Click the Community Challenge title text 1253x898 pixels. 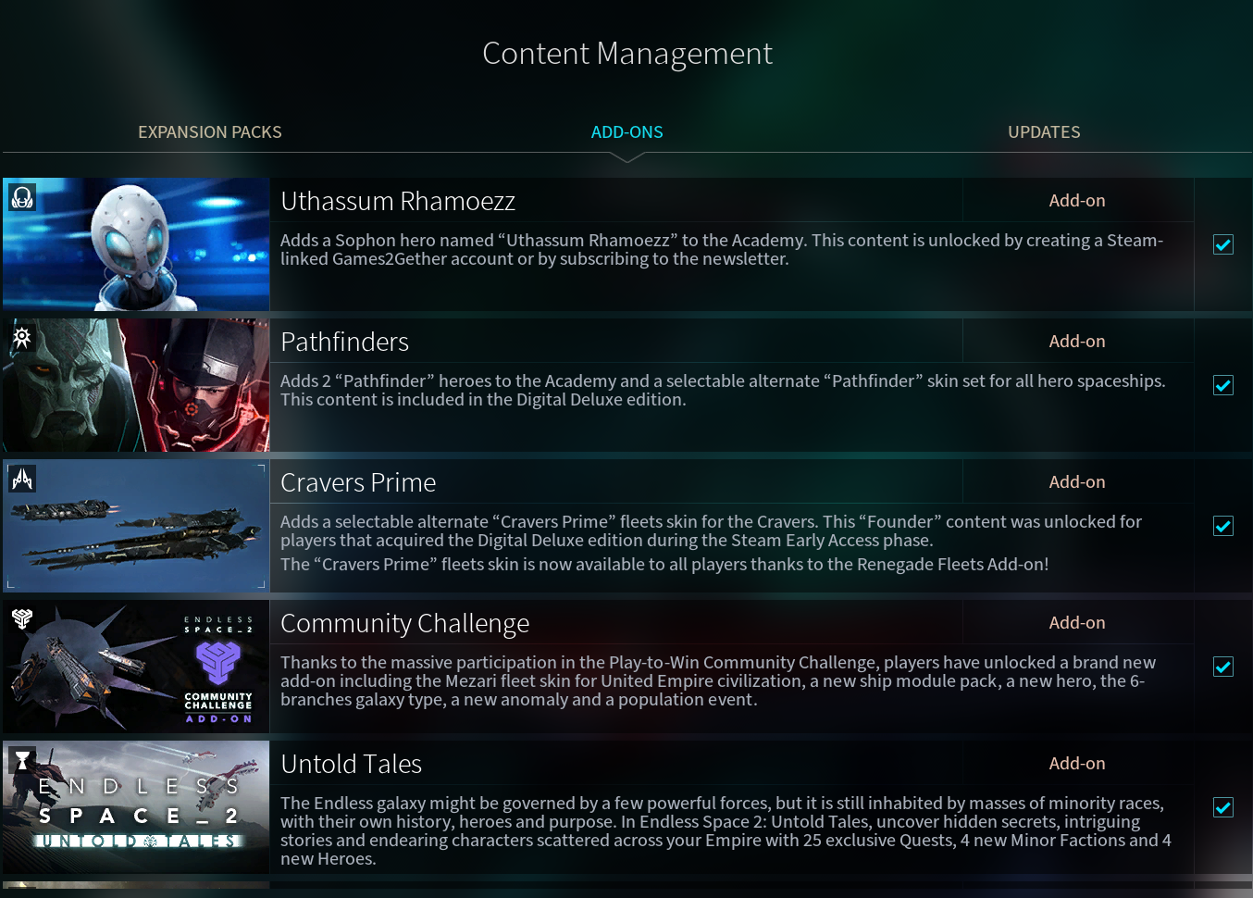[x=405, y=624]
